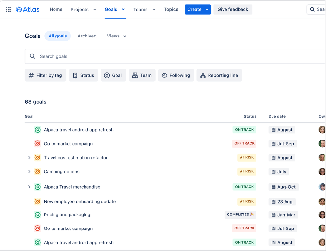The width and height of the screenshot is (326, 251).
Task: Click the Goals nav label
Action: (111, 9)
